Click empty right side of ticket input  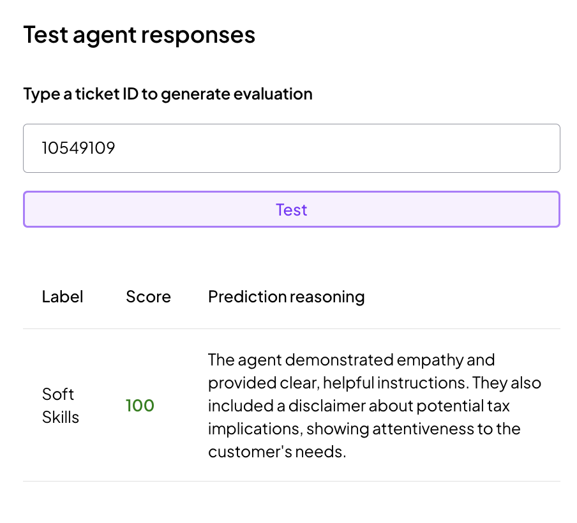tap(447, 149)
